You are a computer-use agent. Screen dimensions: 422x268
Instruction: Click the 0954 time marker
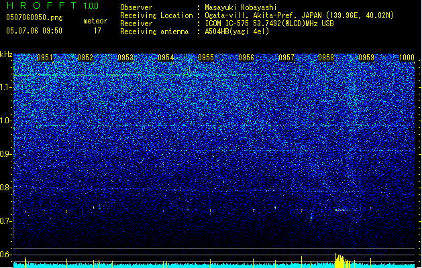pyautogui.click(x=166, y=58)
